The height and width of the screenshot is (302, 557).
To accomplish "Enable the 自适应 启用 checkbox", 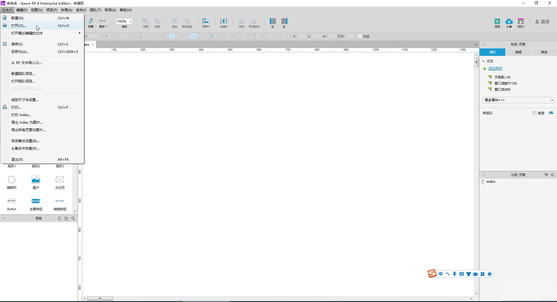I will [535, 113].
